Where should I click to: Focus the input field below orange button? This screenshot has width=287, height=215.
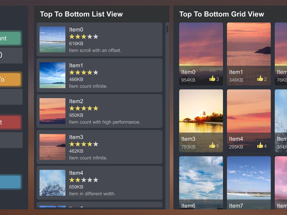pyautogui.click(x=11, y=97)
